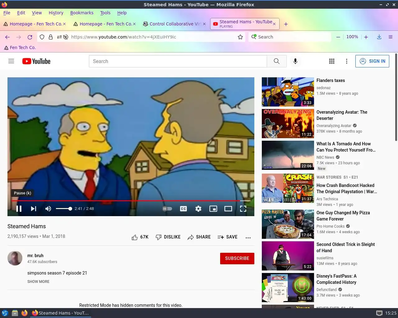Open the Flanders taxes video thumbnail
The width and height of the screenshot is (398, 318).
point(288,92)
